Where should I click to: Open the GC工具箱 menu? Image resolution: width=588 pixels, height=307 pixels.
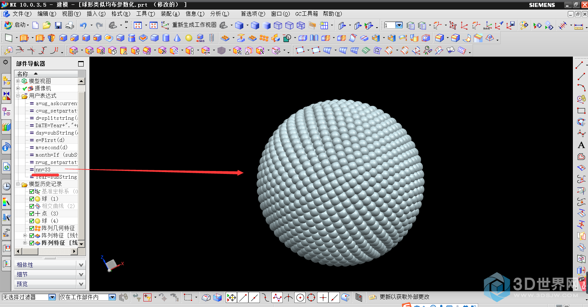[x=306, y=14]
